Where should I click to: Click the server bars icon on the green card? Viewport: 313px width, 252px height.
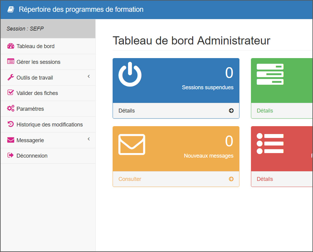pyautogui.click(x=270, y=74)
